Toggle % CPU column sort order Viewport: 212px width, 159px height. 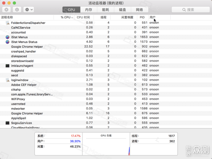(x=64, y=17)
